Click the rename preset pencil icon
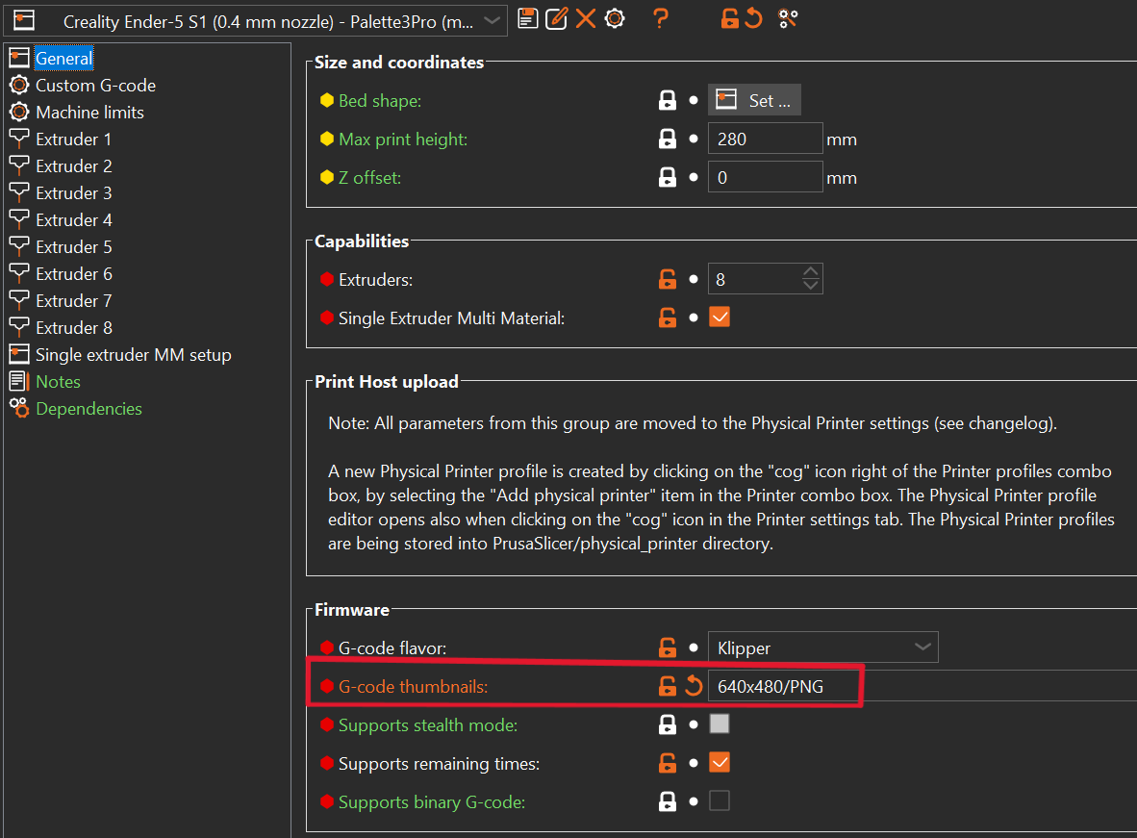The width and height of the screenshot is (1137, 838). (556, 18)
